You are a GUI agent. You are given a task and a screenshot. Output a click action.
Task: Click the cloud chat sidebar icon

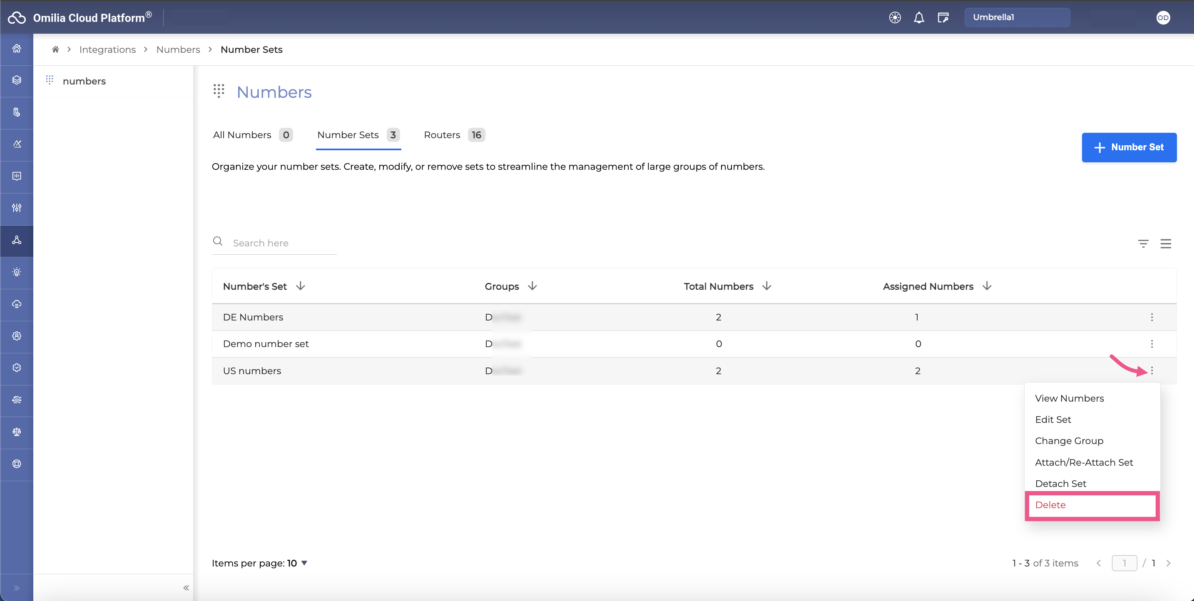pos(17,304)
